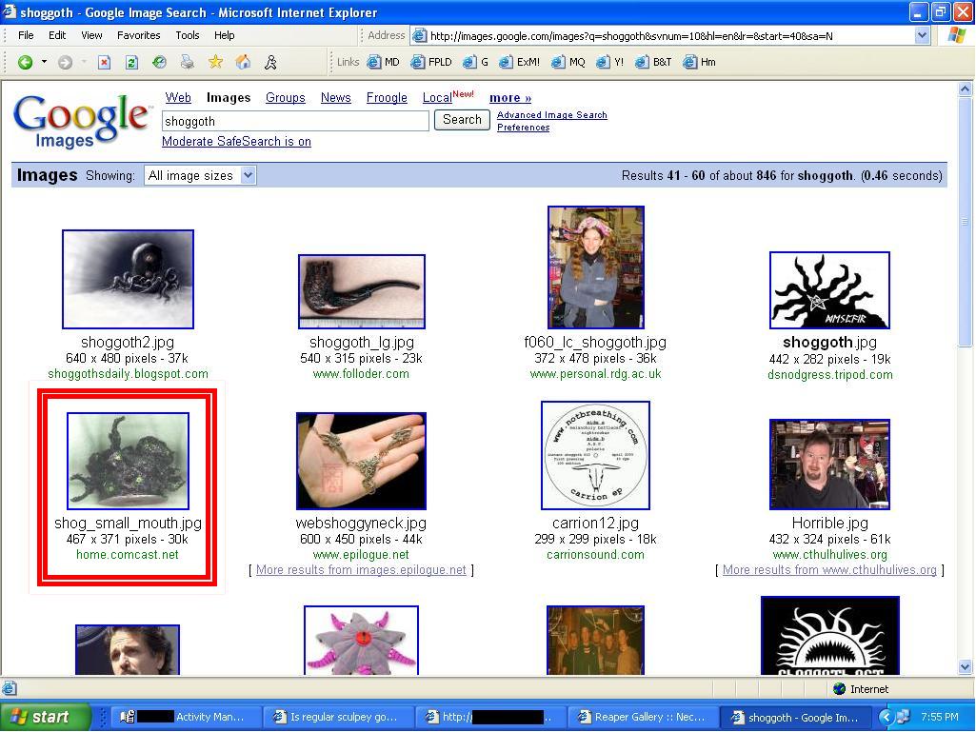Viewport: 976px width, 732px height.
Task: Open the MQ links bar shortcut
Action: pyautogui.click(x=568, y=62)
